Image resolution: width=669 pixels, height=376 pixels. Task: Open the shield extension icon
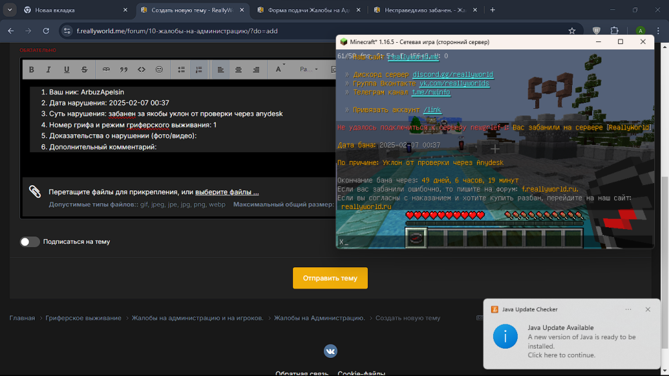(597, 31)
